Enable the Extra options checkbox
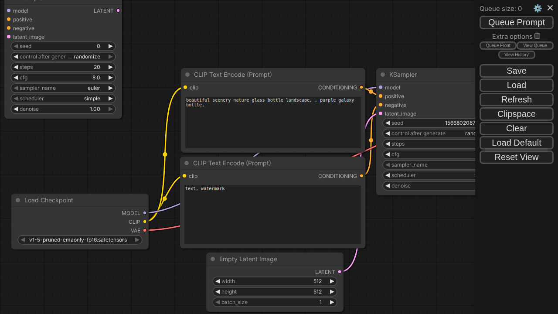 click(x=538, y=36)
